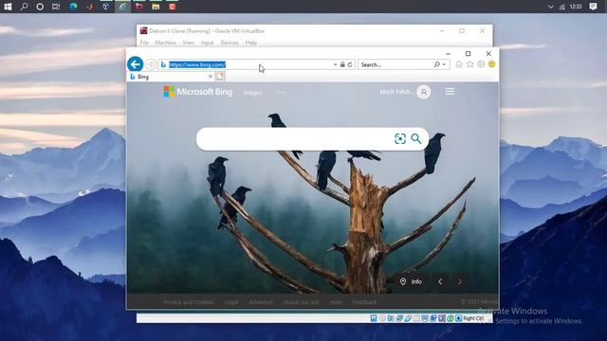Open the Advertise footer link
Screen dimensions: 607x341
point(261,302)
